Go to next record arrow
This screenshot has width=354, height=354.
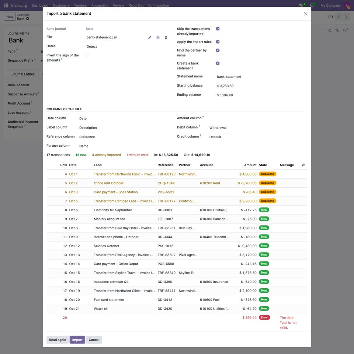pyautogui.click(x=346, y=17)
